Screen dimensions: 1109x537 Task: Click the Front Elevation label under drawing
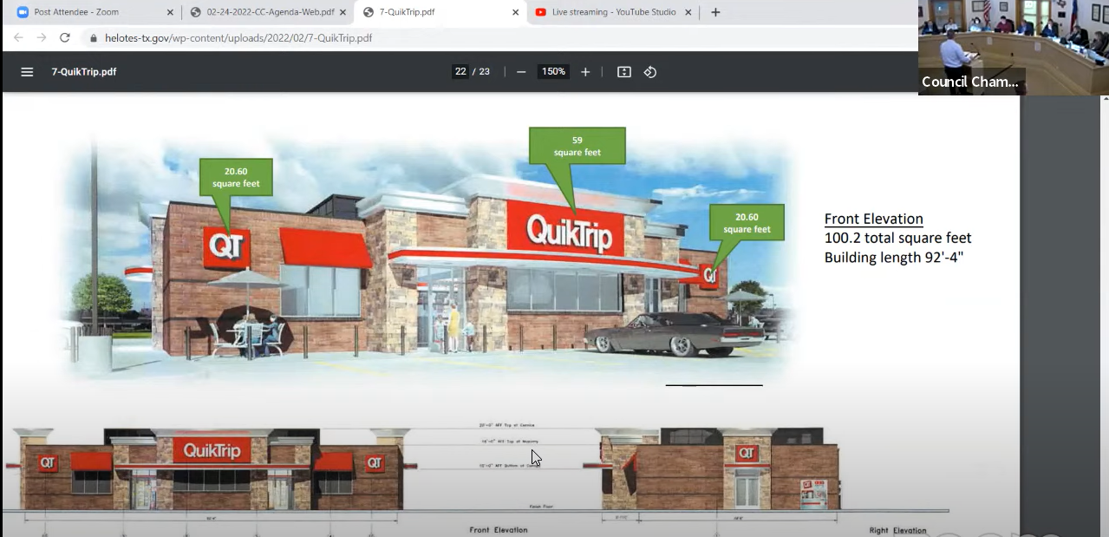(x=499, y=530)
